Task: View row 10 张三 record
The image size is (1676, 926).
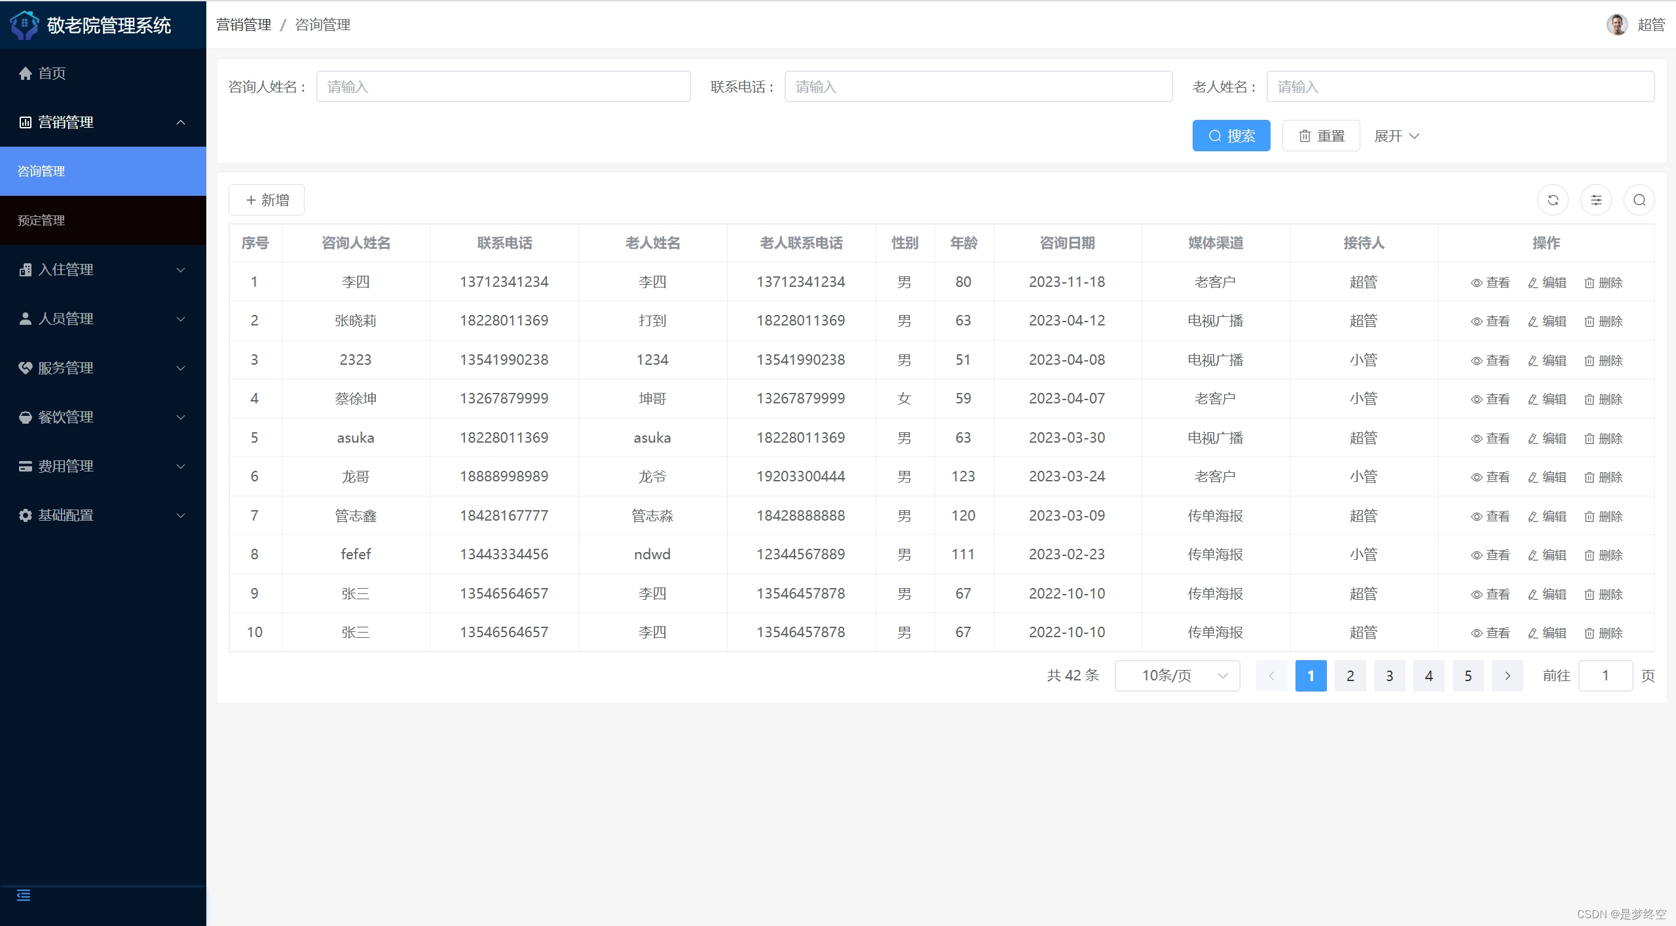Action: point(1490,633)
